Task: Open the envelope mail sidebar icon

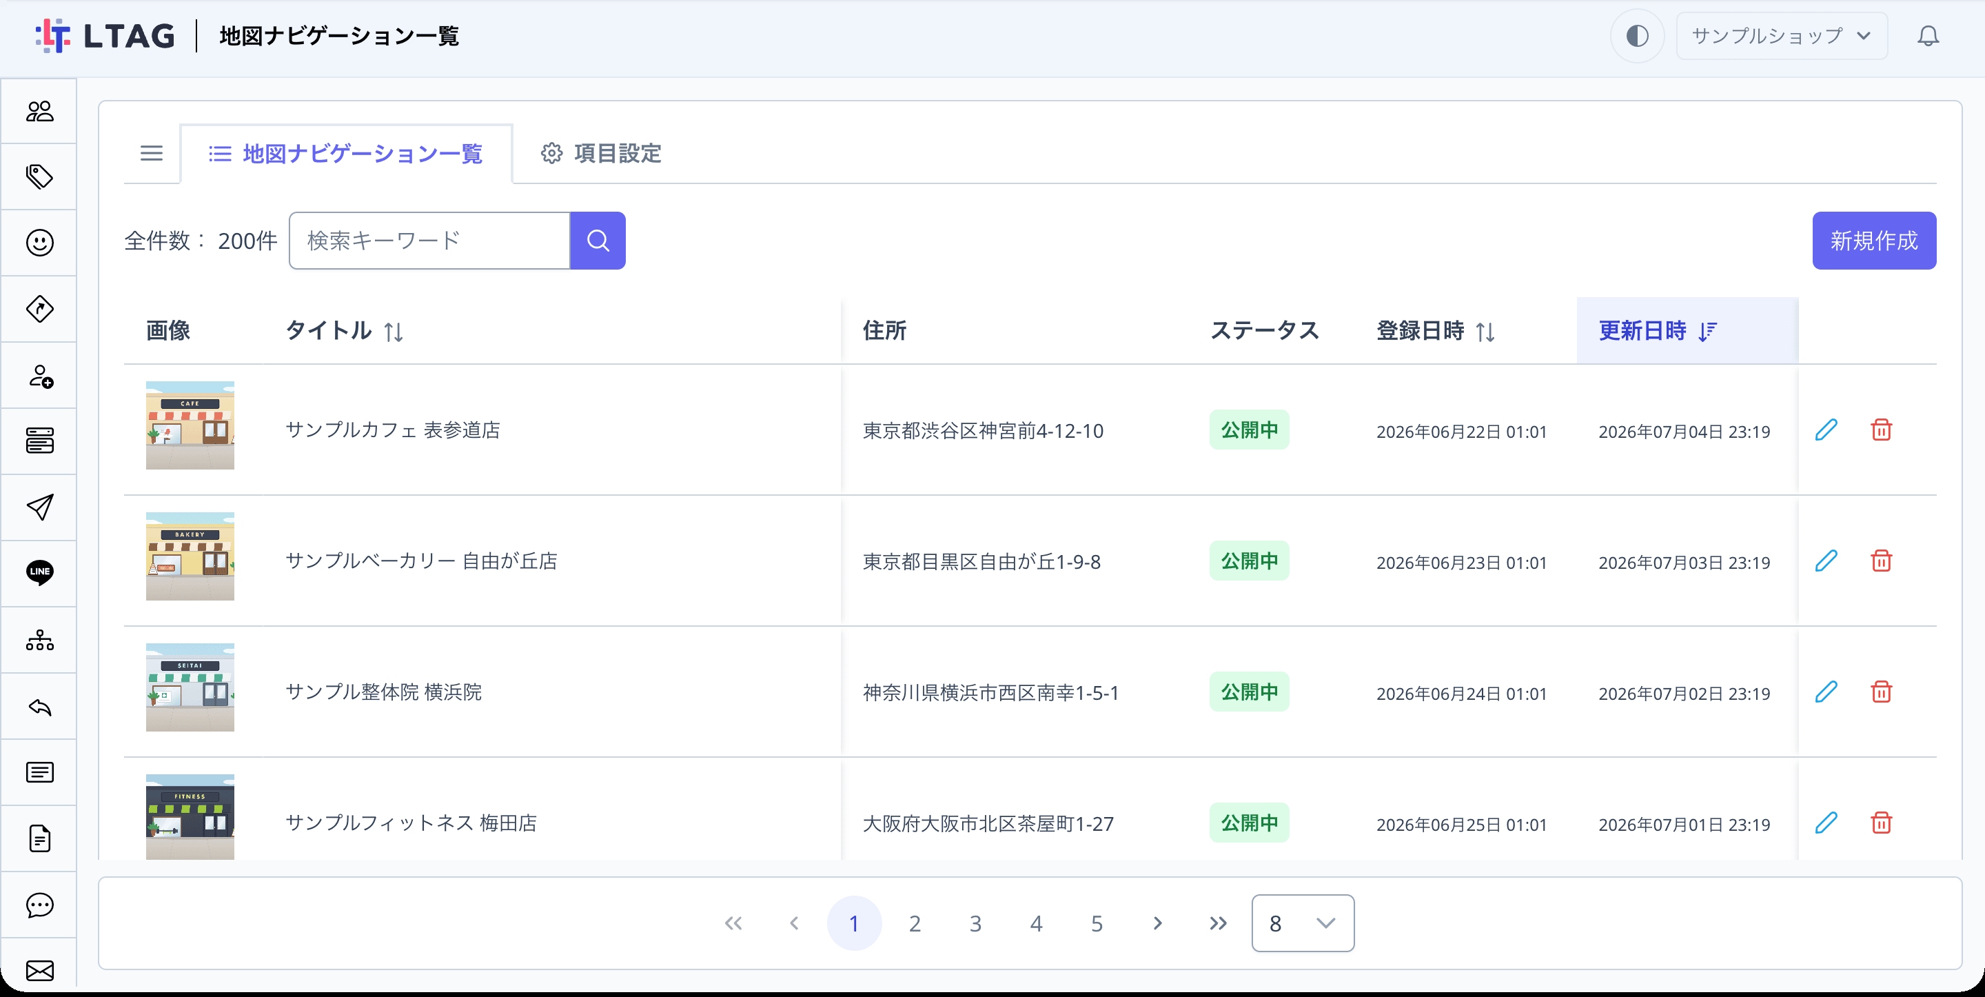Action: [39, 970]
